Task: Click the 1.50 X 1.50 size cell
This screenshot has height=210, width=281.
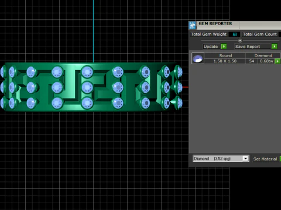Action: pyautogui.click(x=225, y=61)
